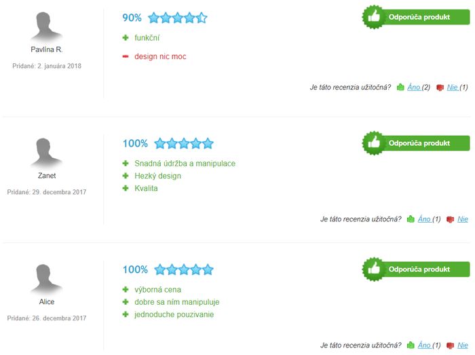Vote Áno on Pavlína R.'s review
Screen dimensions: 475x355
414,88
